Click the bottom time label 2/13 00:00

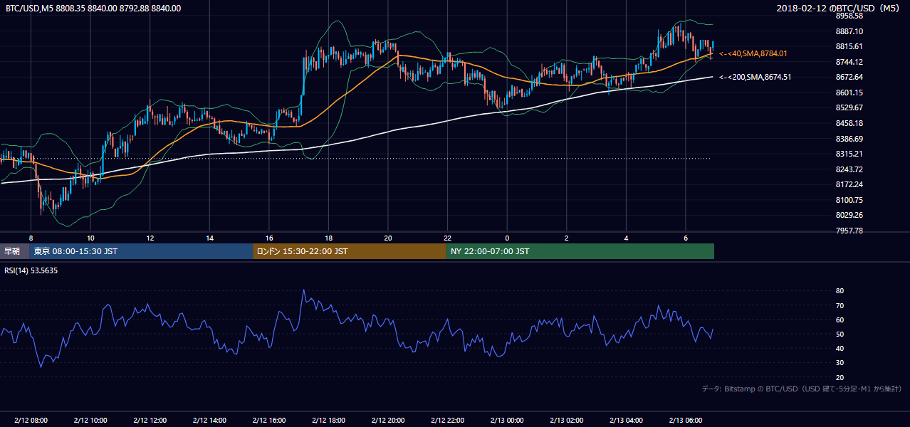507,420
